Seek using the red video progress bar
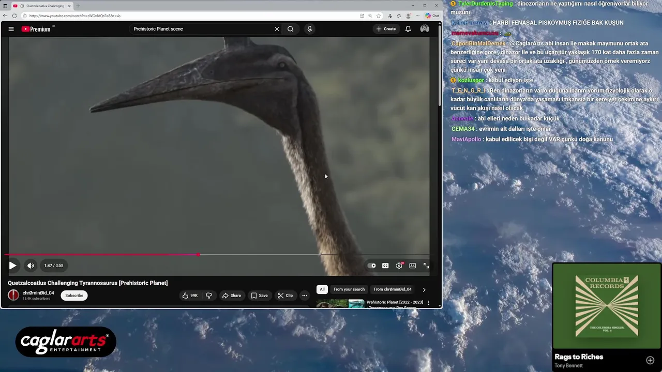 point(101,255)
